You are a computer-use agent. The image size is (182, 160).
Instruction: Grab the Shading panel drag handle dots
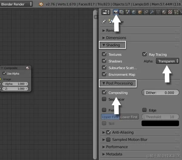coord(177,45)
